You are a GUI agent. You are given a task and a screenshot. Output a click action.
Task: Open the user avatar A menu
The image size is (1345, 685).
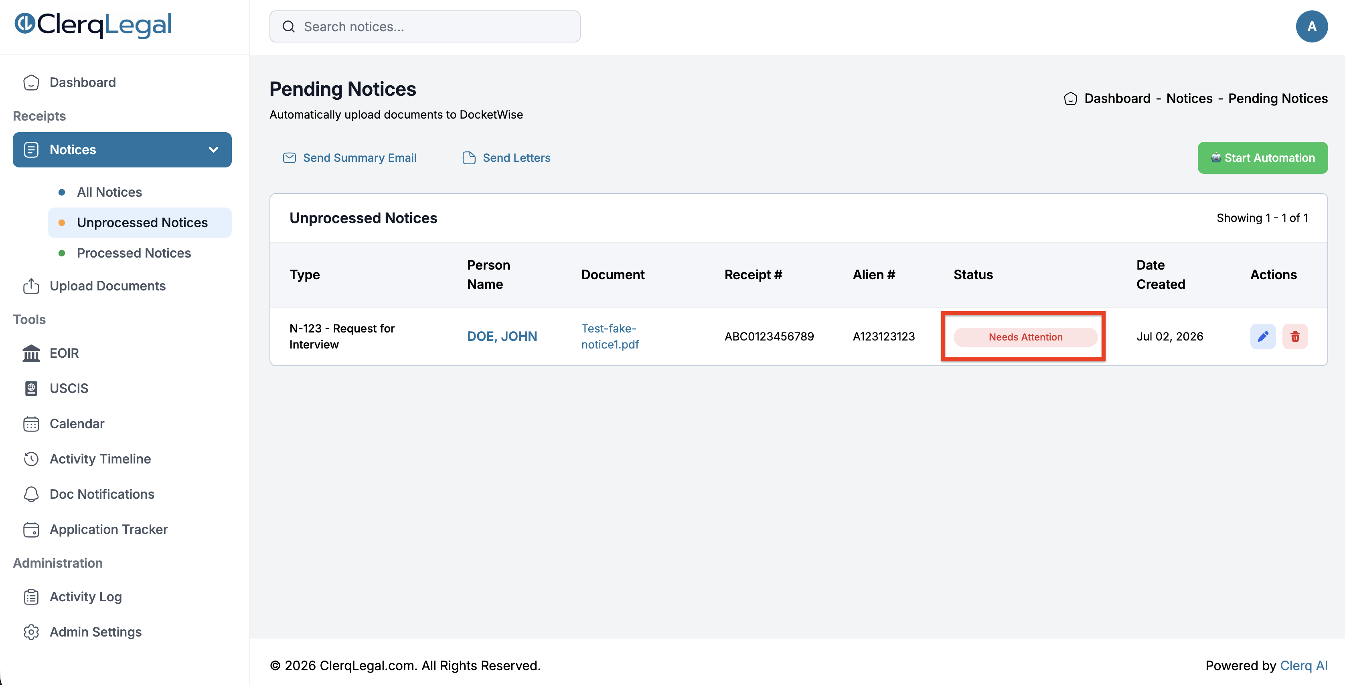point(1312,26)
